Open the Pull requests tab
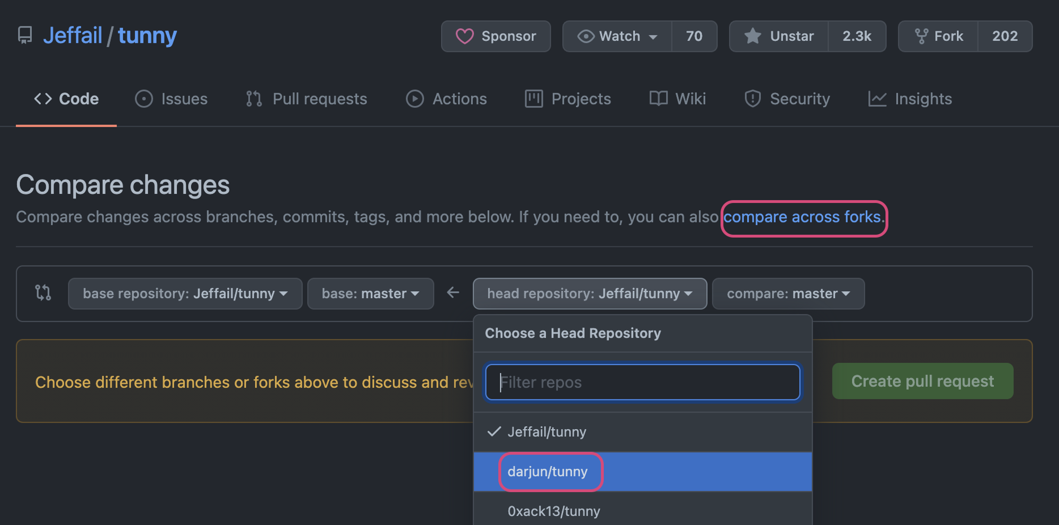This screenshot has height=525, width=1059. coord(306,99)
